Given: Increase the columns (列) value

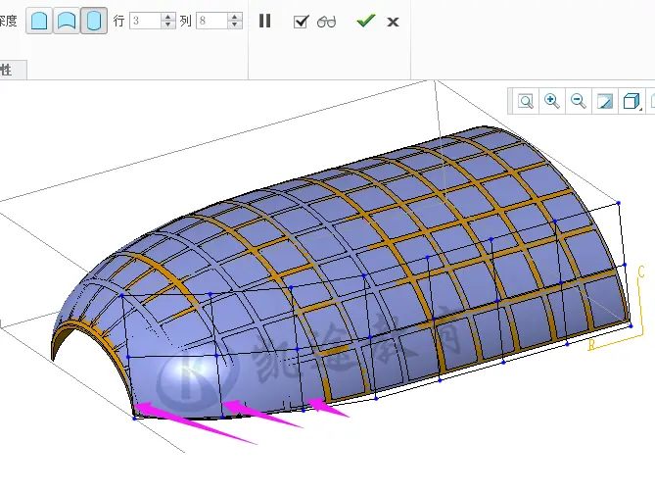Looking at the screenshot, I should [x=235, y=17].
